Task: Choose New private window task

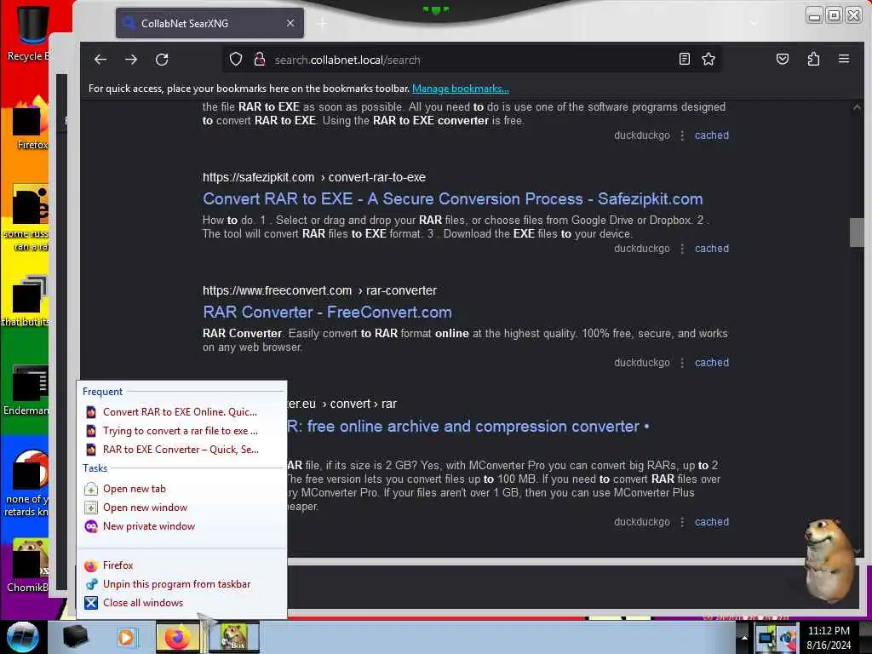Action: (148, 526)
